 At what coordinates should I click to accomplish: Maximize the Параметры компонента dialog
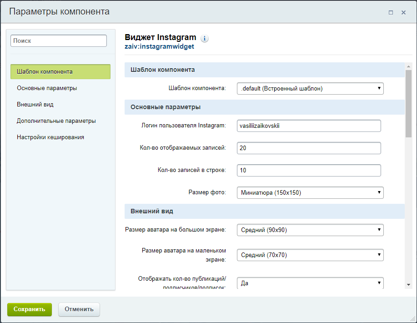391,13
